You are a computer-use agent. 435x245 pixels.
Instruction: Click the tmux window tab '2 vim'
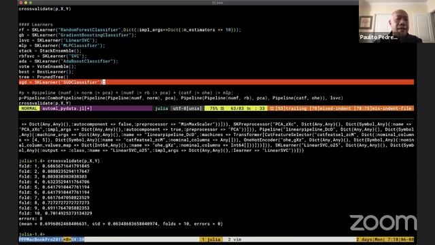tap(234, 240)
